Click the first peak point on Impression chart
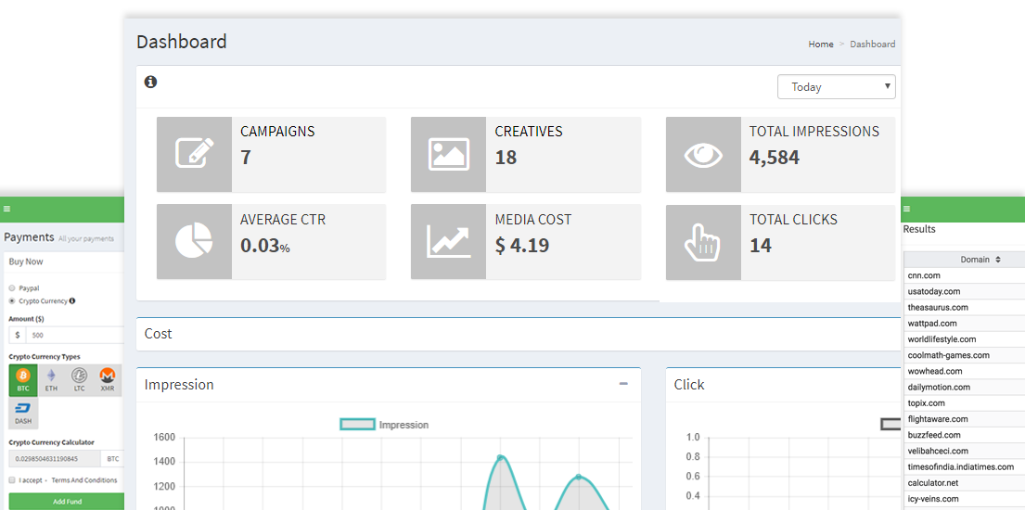The image size is (1025, 510). (500, 457)
